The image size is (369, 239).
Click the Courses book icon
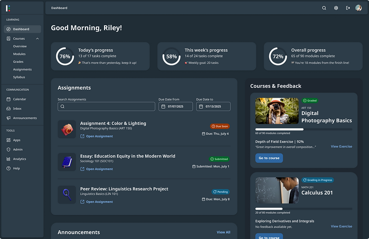[x=8, y=38]
